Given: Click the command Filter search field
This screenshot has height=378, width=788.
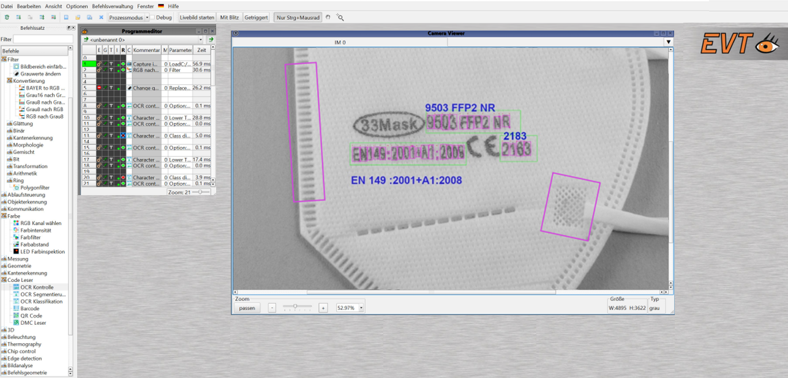Looking at the screenshot, I should click(x=43, y=37).
